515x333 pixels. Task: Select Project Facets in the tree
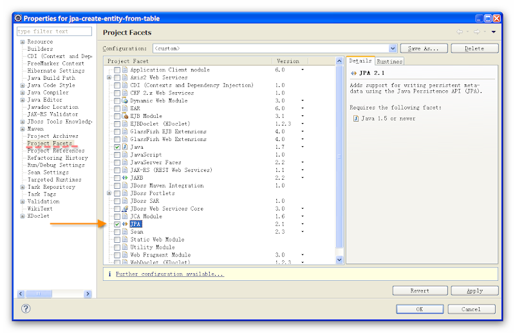pyautogui.click(x=50, y=144)
